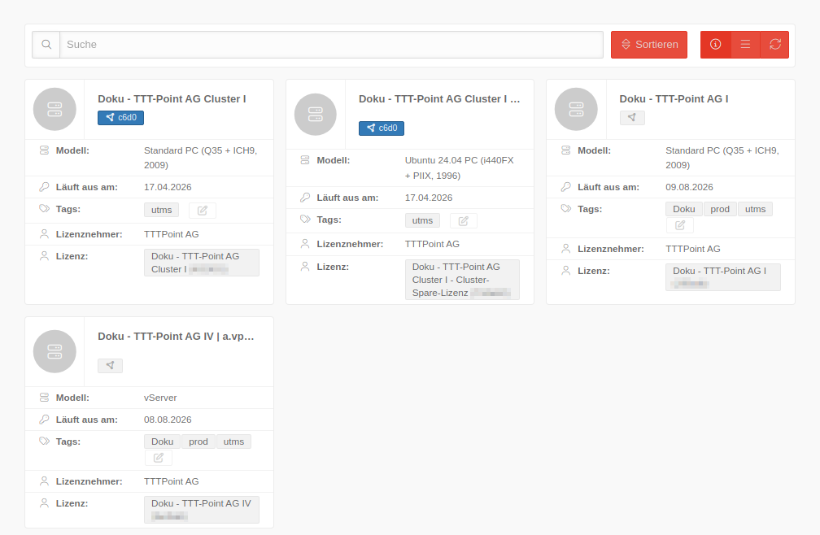Switch to list view icon
820x535 pixels.
[745, 45]
